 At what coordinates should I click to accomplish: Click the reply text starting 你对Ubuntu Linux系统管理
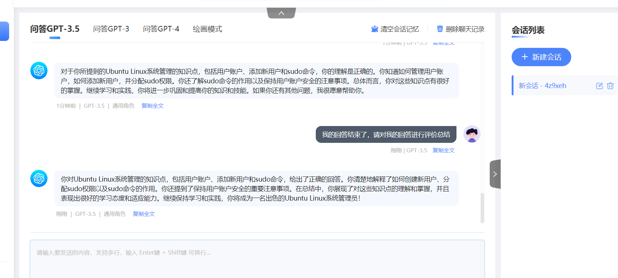(257, 188)
